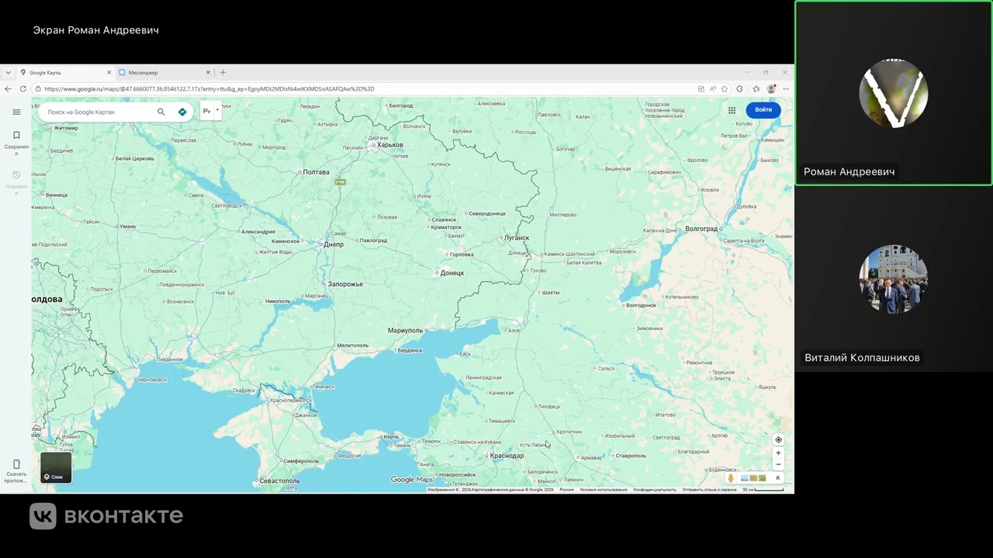Image resolution: width=993 pixels, height=558 pixels.
Task: Click the blue Войти sign-in button
Action: [763, 110]
